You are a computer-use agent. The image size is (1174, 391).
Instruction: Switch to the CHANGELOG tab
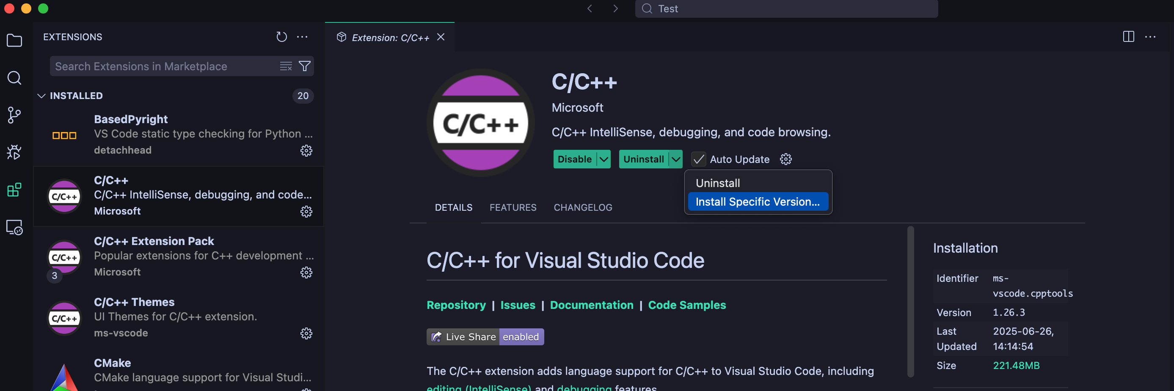(582, 208)
